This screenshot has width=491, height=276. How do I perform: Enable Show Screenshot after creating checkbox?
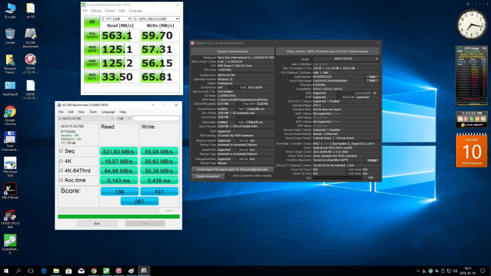point(230,176)
